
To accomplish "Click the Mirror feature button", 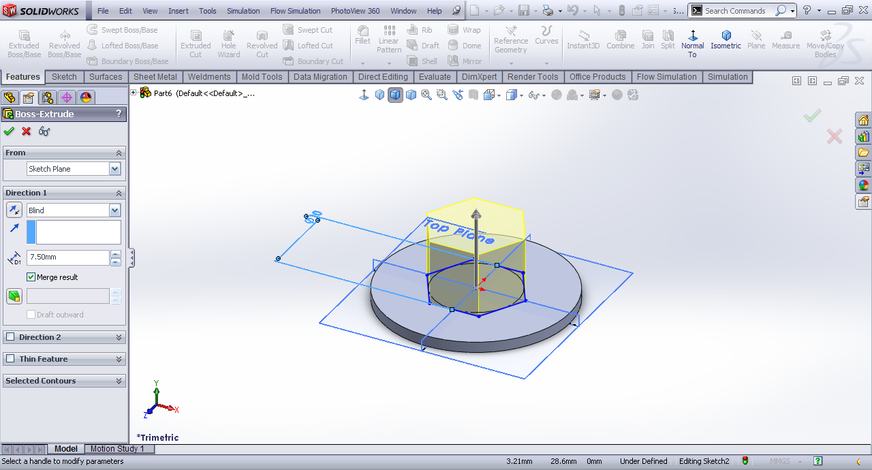I will 465,61.
